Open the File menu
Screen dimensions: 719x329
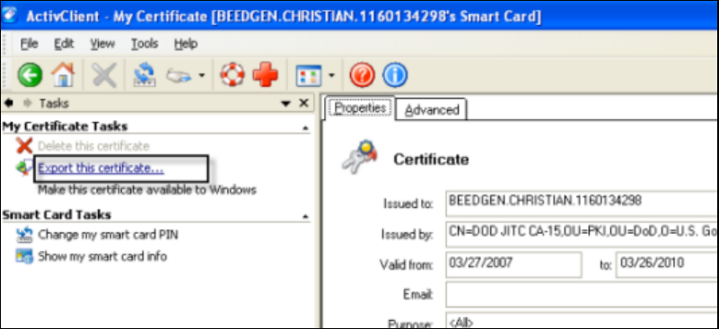pos(30,44)
